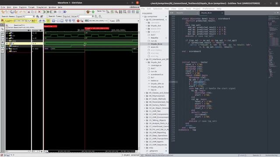Open the Preferences menu in Sublime Text
The image size is (280, 157).
click(x=208, y=9)
